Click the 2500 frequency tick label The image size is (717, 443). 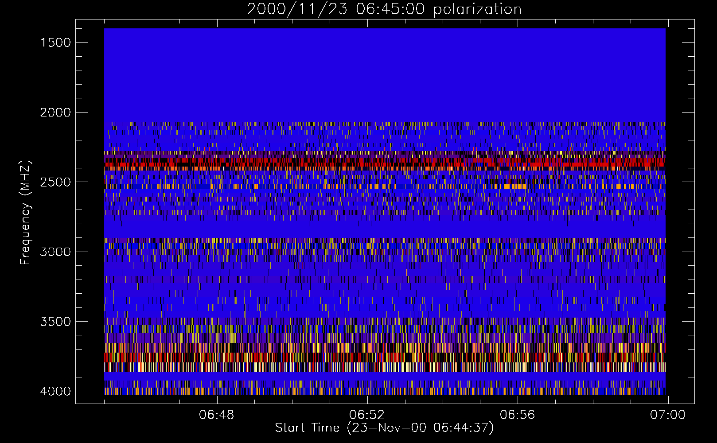pos(55,182)
